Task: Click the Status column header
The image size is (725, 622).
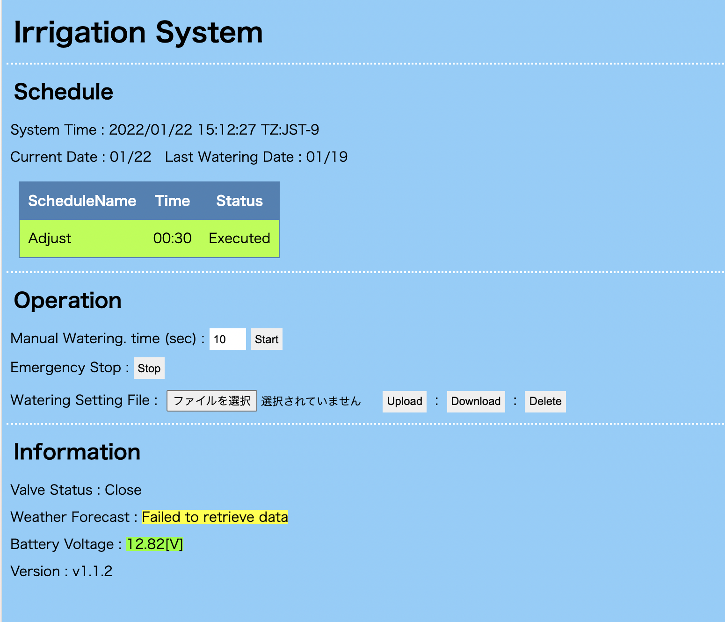Action: click(x=239, y=201)
